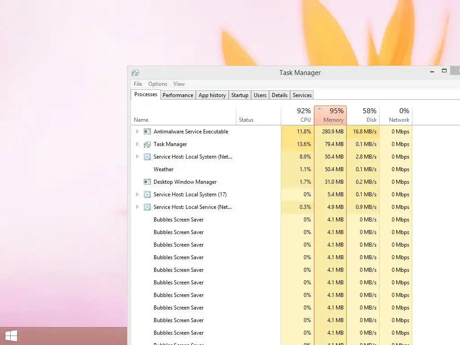Select the Desktop Window Manager name
Screen dimensions: 460x345
click(x=185, y=182)
